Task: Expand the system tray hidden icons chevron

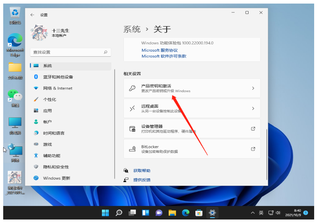Action: (x=253, y=213)
